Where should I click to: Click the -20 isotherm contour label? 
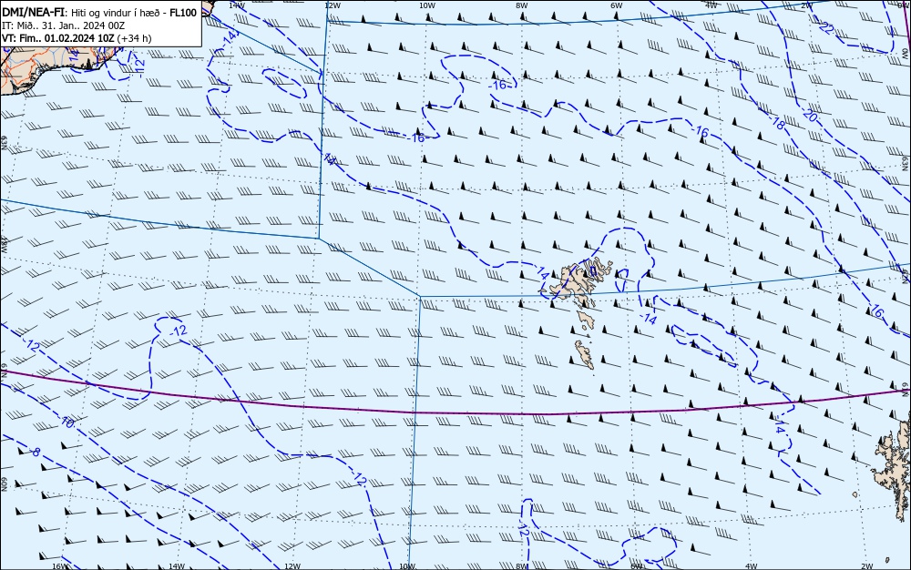click(x=809, y=116)
